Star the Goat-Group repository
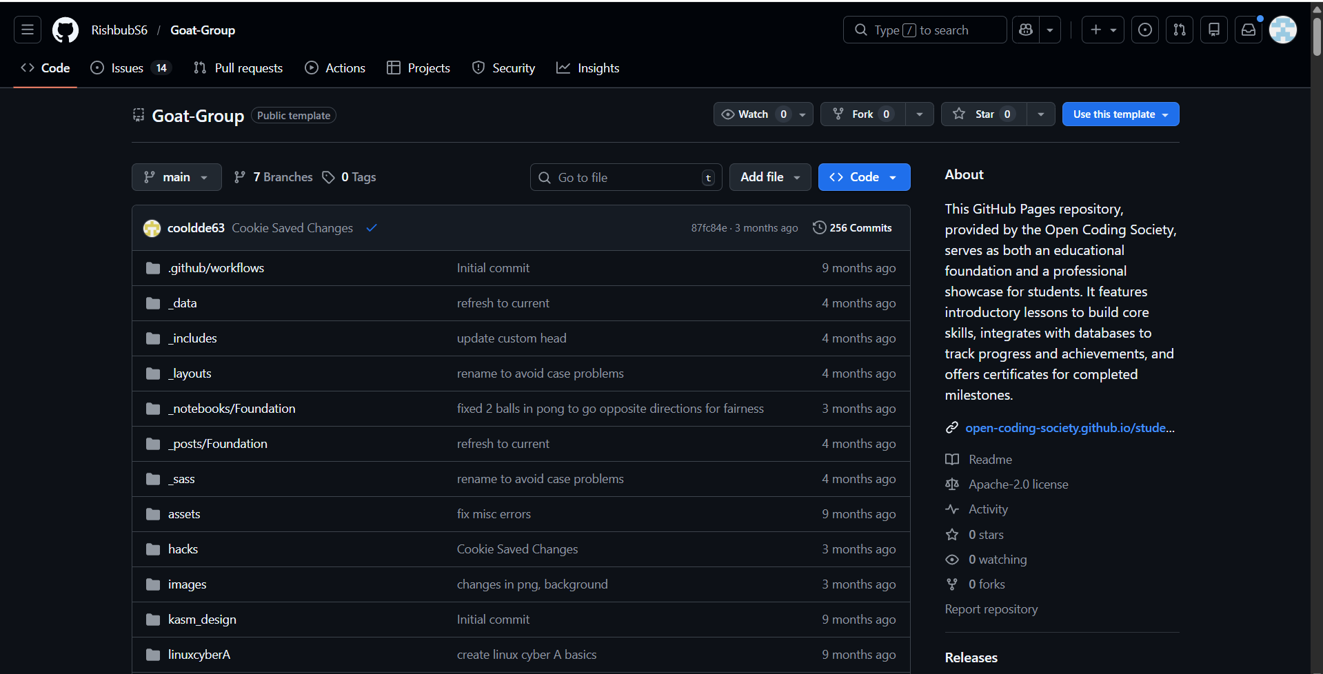1323x674 pixels. (x=984, y=114)
